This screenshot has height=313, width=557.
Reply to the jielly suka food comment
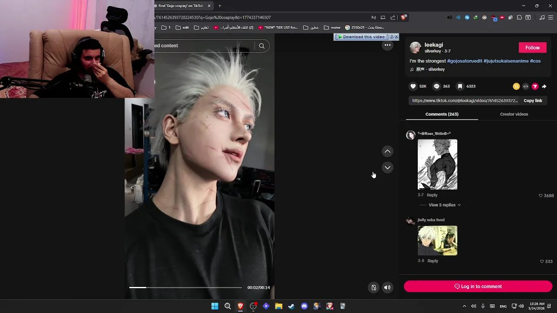[433, 261]
